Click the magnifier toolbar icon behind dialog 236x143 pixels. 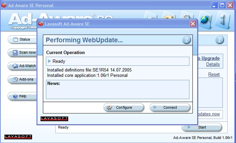pos(187,16)
